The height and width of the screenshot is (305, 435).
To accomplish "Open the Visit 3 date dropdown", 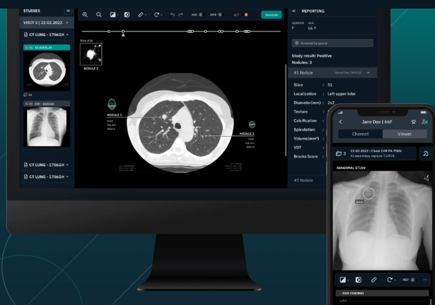I will coord(67,23).
